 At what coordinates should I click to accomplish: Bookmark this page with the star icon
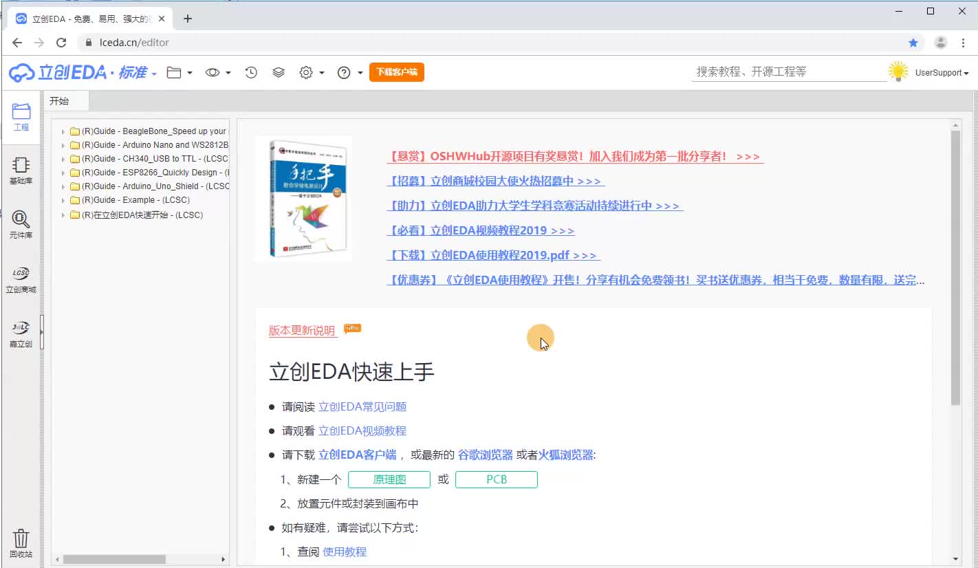tap(913, 43)
